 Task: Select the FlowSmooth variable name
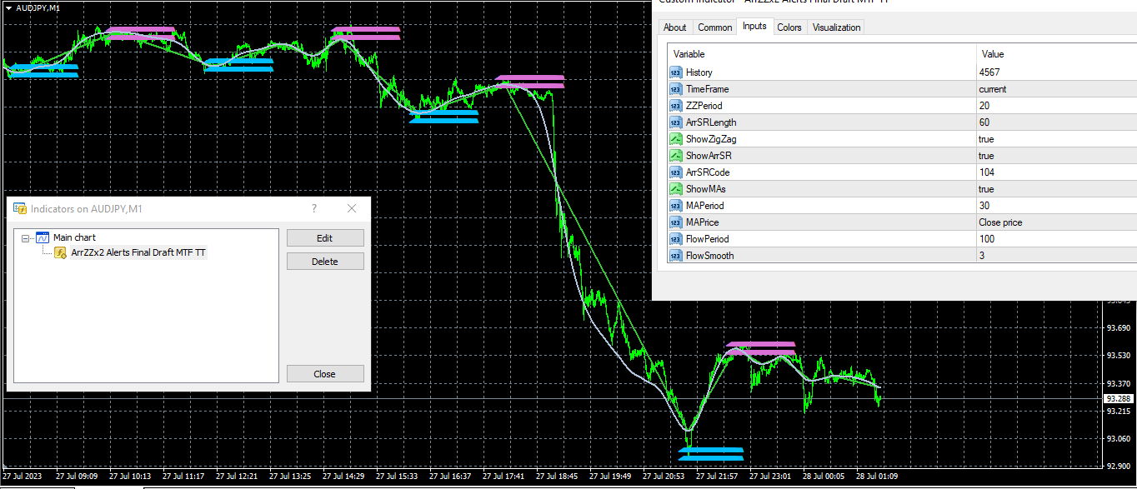(710, 256)
